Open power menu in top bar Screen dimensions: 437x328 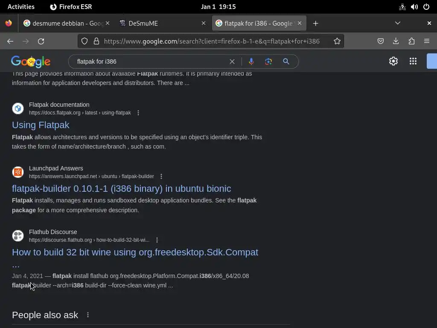(426, 7)
